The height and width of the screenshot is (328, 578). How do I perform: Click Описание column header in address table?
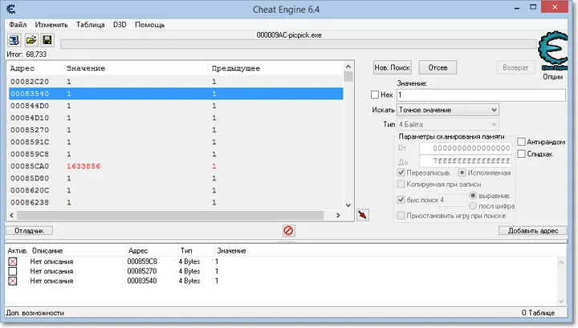(47, 251)
